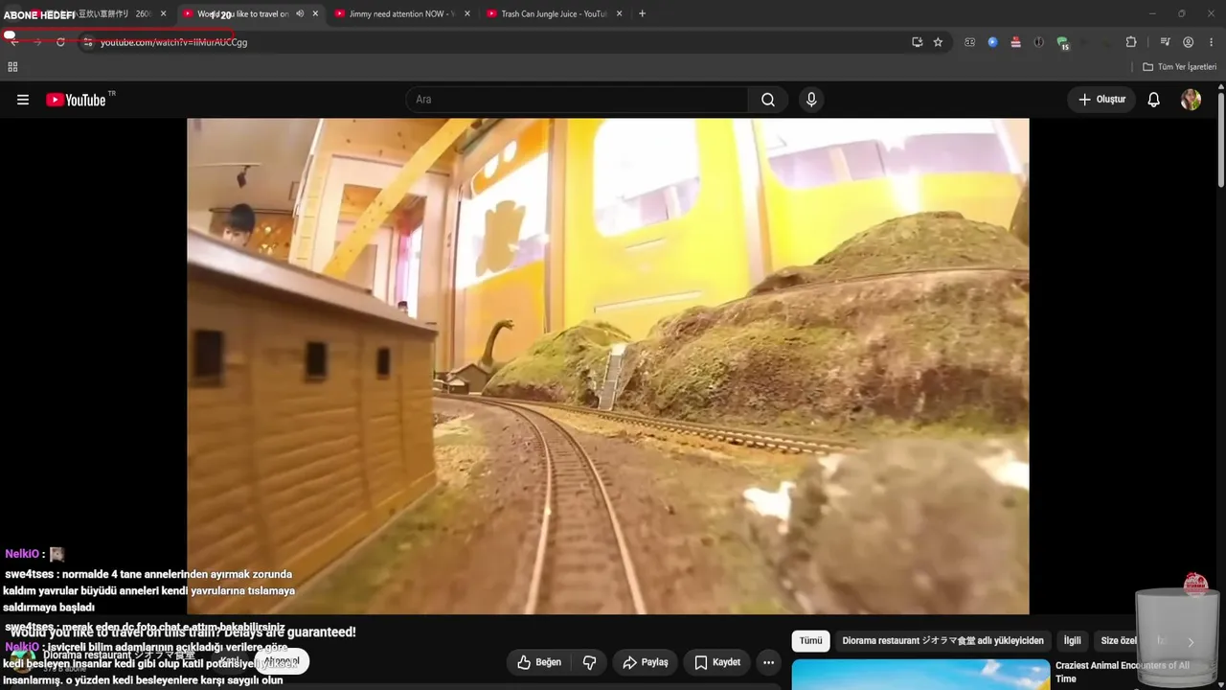Image resolution: width=1226 pixels, height=690 pixels.
Task: Click the browser address bar URL
Action: pos(173,42)
